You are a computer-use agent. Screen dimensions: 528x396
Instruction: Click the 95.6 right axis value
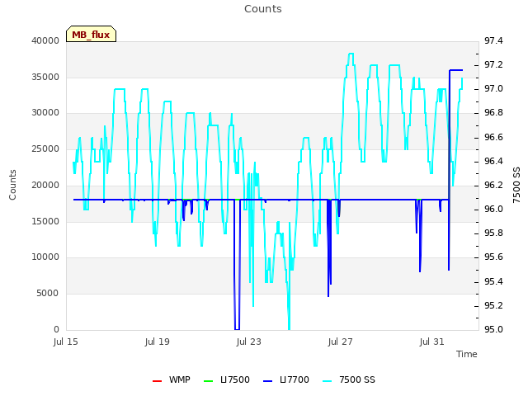pyautogui.click(x=493, y=257)
